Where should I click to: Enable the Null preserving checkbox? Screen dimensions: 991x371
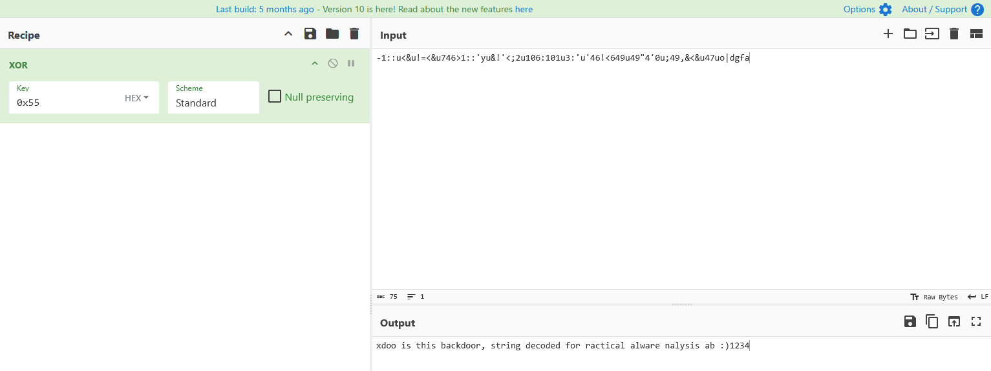275,97
